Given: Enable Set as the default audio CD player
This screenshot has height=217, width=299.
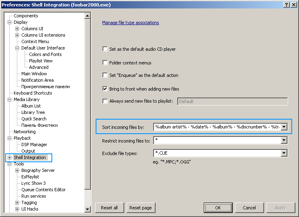Looking at the screenshot, I should [105, 49].
